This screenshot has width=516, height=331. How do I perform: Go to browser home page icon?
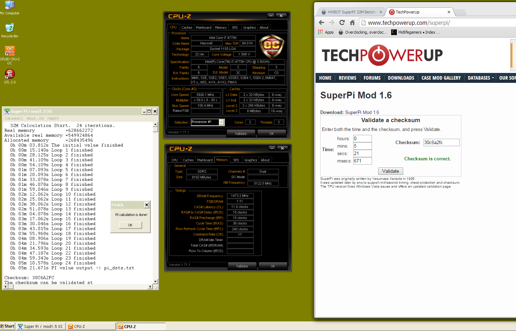coord(352,23)
